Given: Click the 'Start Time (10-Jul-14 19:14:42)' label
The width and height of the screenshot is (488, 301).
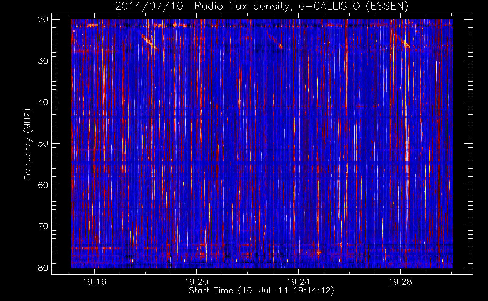Looking at the screenshot, I should [x=261, y=291].
